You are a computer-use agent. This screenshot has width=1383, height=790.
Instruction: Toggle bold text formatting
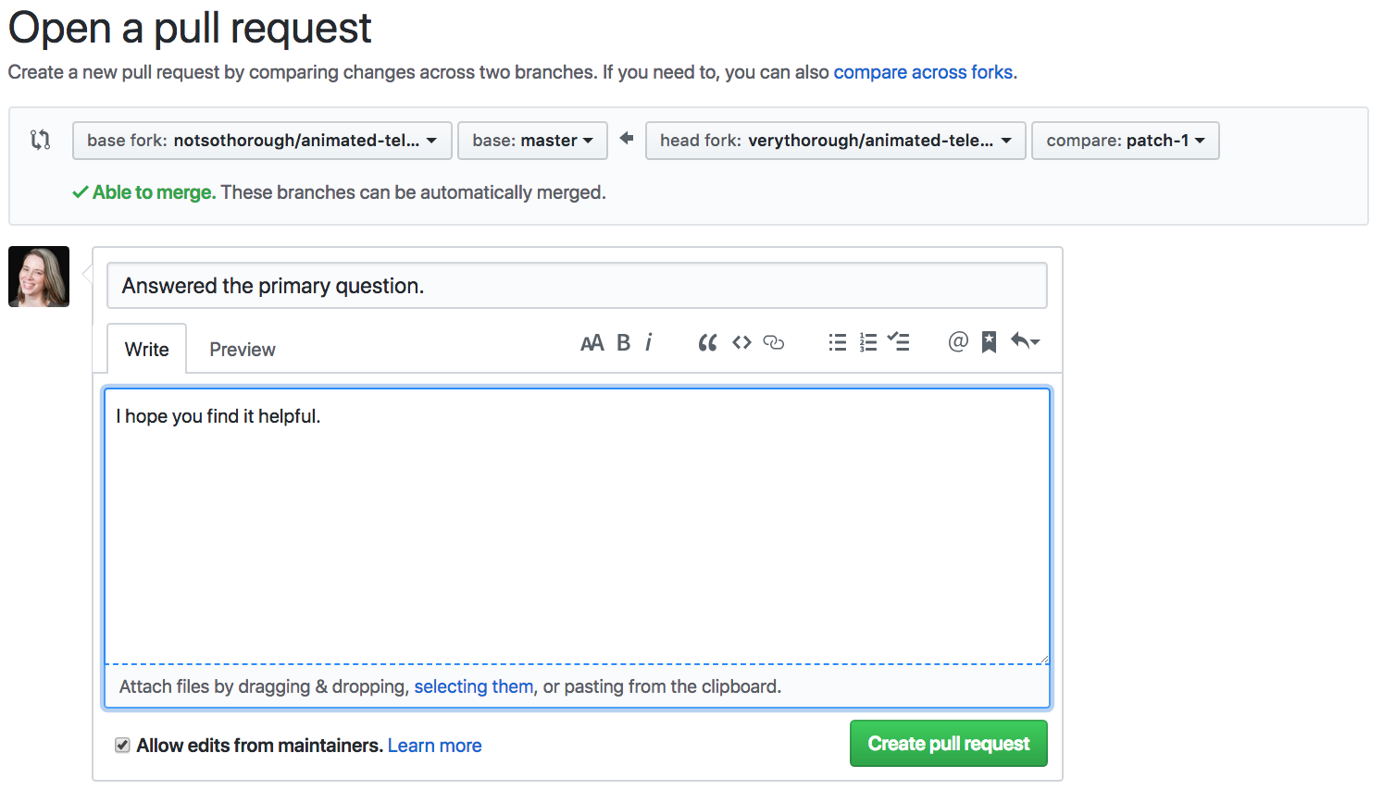coord(624,343)
